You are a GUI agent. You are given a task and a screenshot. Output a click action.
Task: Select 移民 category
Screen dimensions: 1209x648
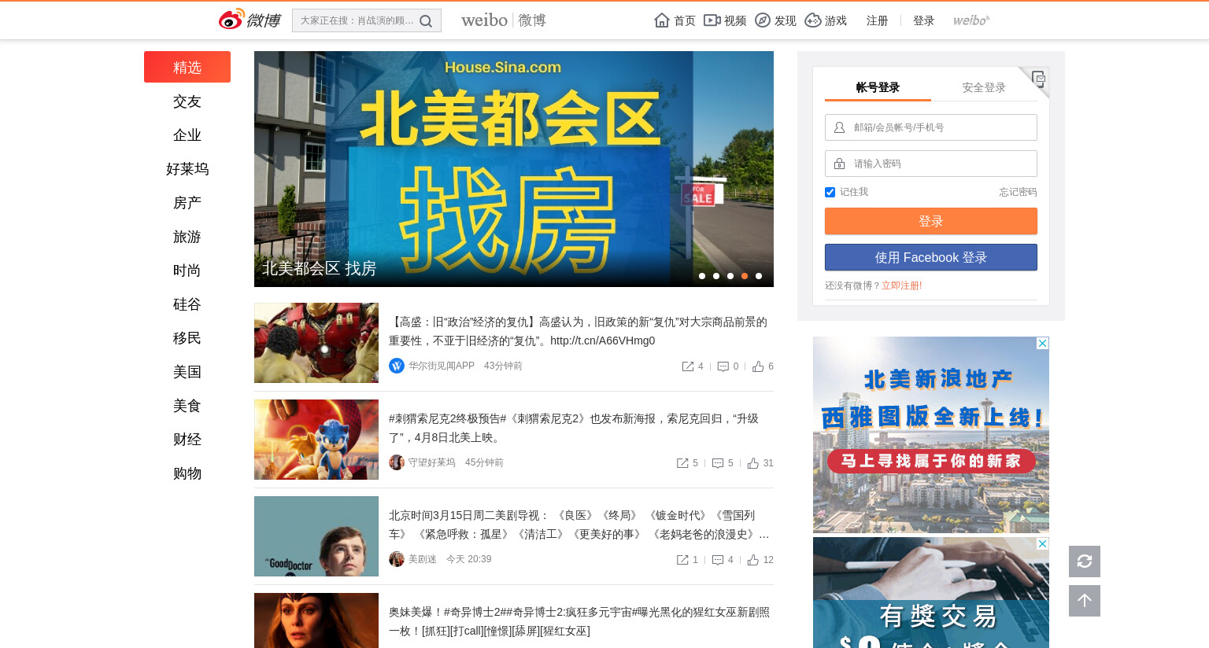click(x=187, y=338)
